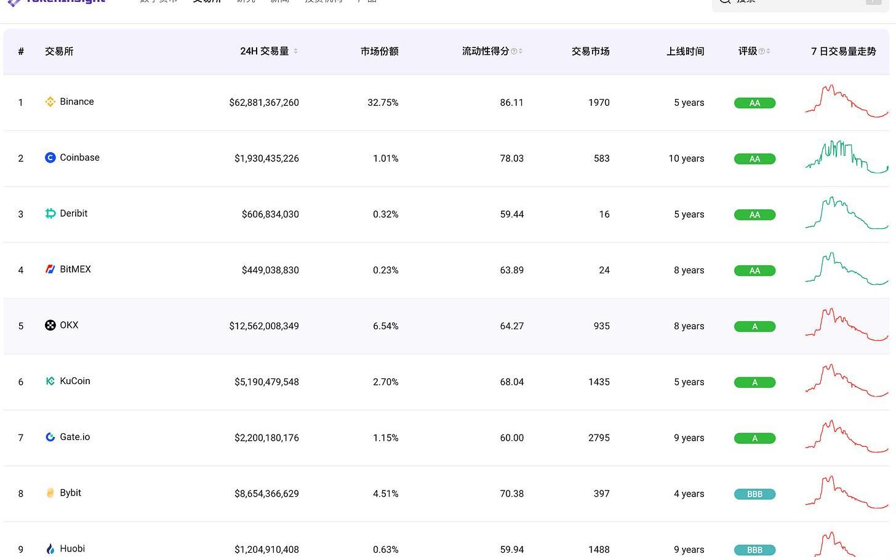Click market share value 6.54%
The image size is (896, 557).
pos(386,326)
